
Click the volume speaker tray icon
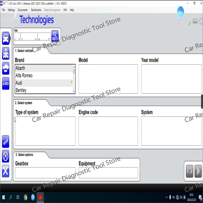[x=181, y=197]
